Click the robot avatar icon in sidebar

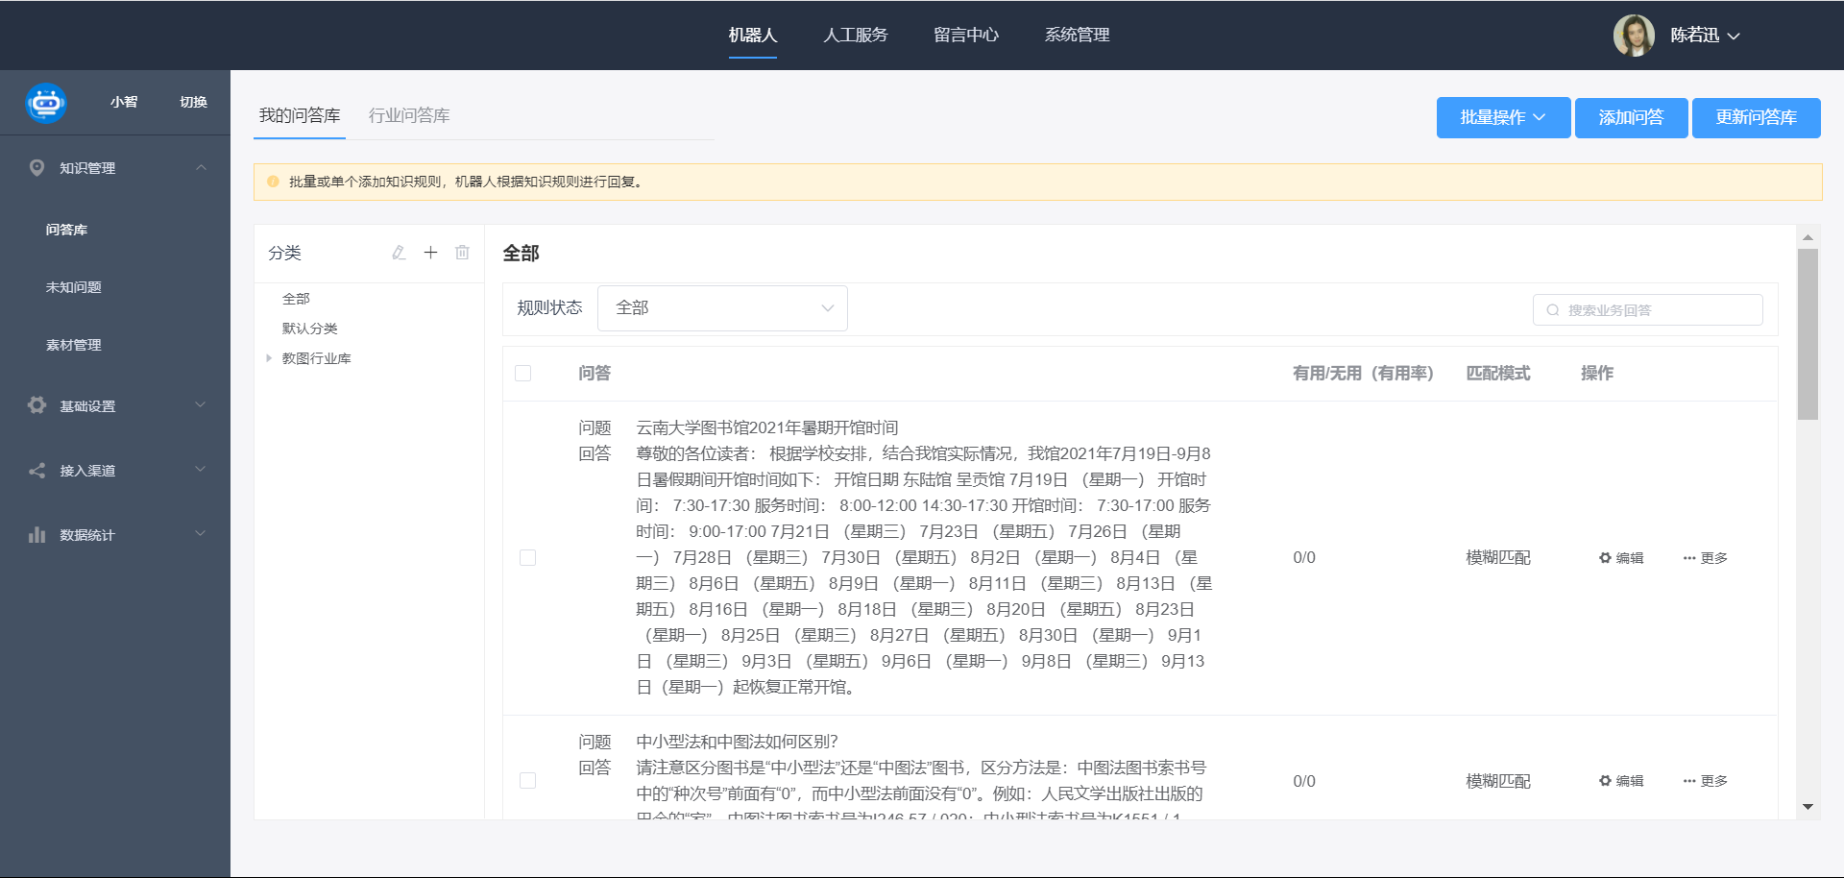(46, 103)
